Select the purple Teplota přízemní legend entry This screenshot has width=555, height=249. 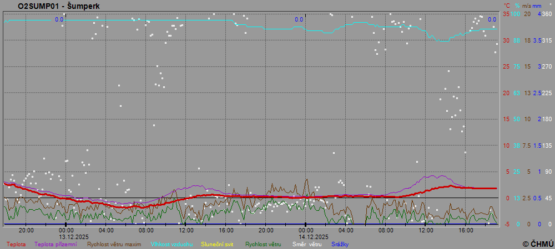56,243
